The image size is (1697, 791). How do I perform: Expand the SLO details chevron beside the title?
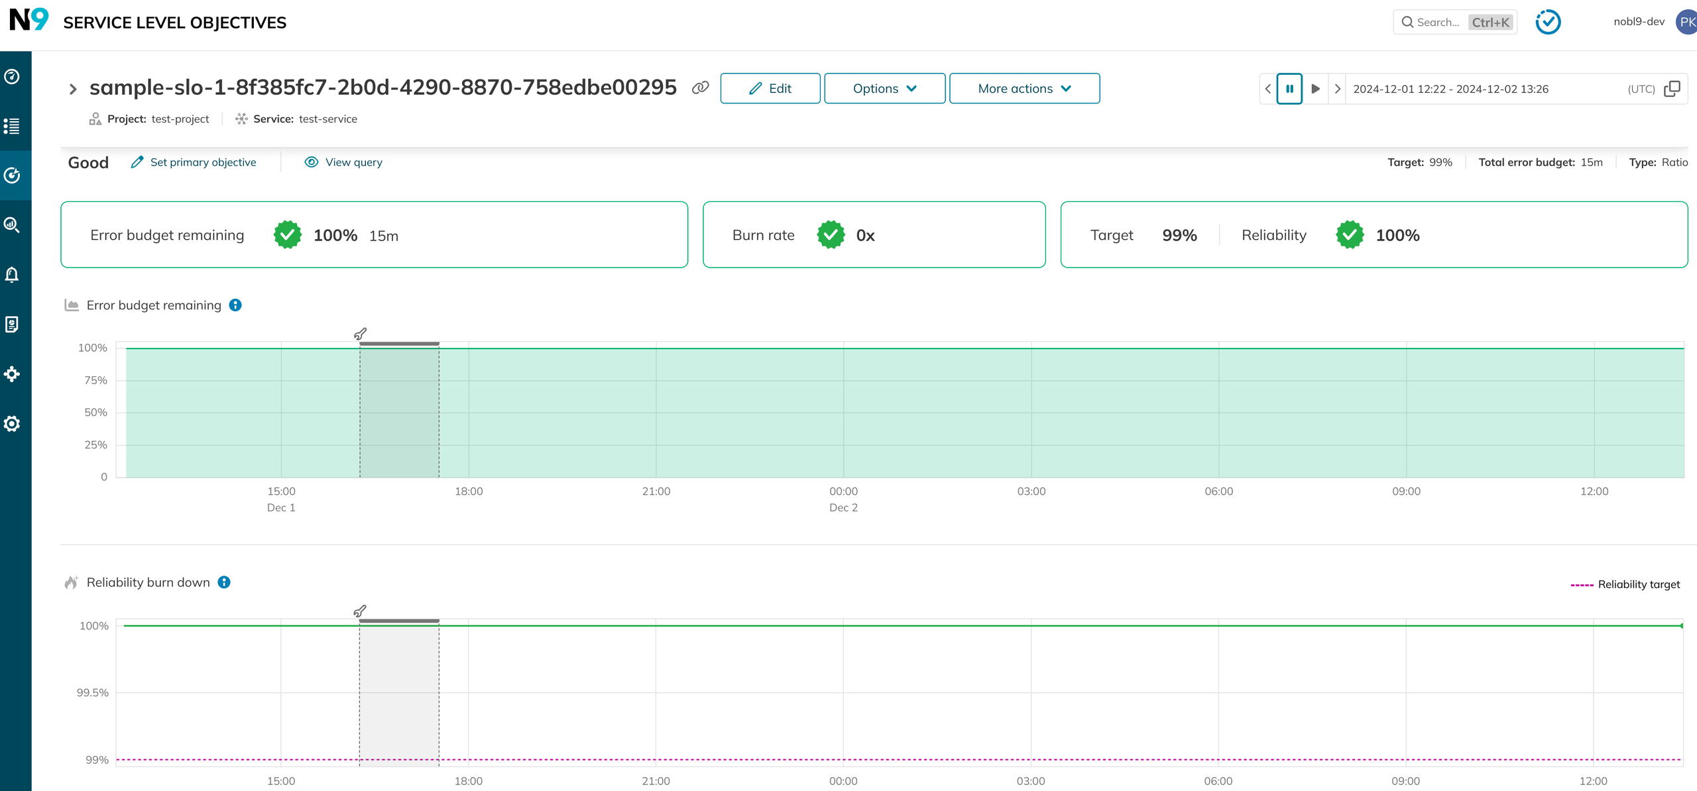(x=73, y=89)
